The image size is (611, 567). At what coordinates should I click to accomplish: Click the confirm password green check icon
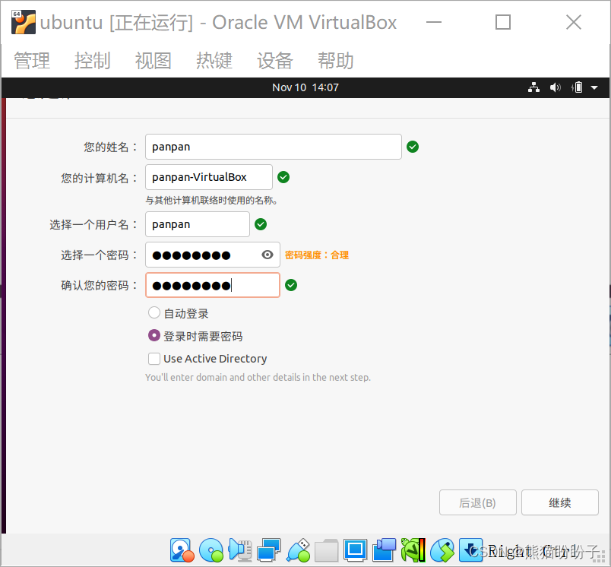click(291, 285)
